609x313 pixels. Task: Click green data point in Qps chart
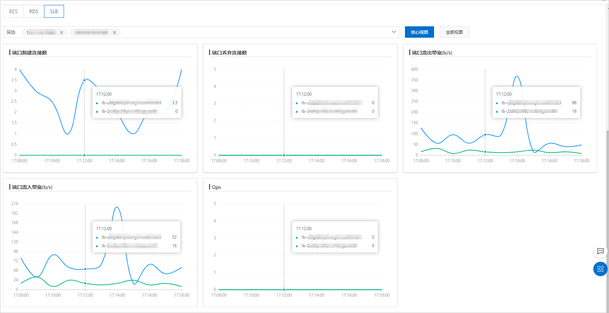284,290
